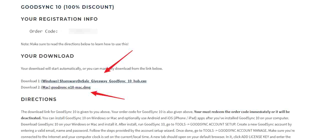Click the Download 1: label
Image resolution: width=310 pixels, height=139 pixels.
tap(31, 81)
